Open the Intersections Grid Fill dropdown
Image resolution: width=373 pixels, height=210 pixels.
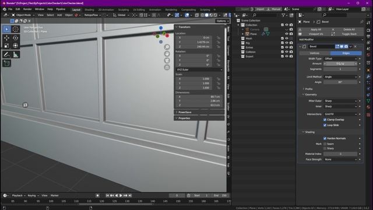pyautogui.click(x=340, y=114)
